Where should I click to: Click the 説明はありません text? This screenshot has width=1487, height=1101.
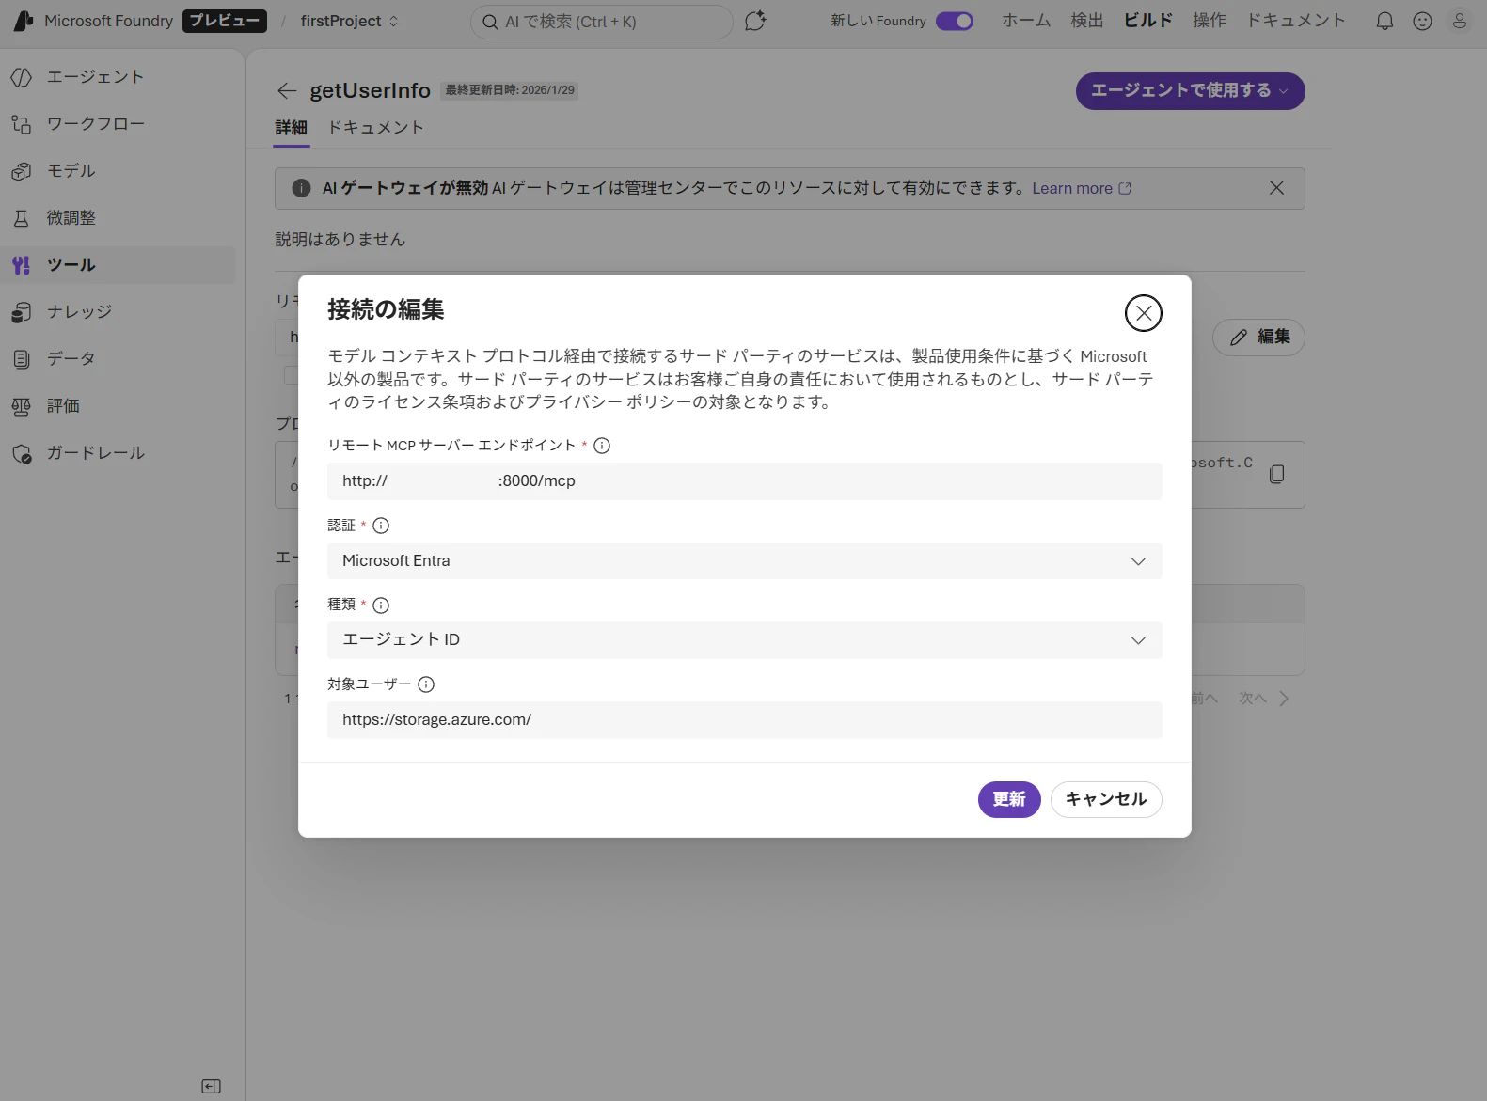340,240
